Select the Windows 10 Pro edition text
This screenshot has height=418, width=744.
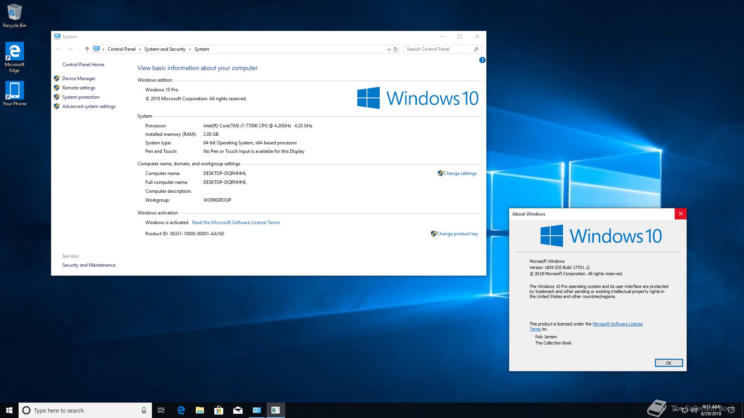coord(162,90)
